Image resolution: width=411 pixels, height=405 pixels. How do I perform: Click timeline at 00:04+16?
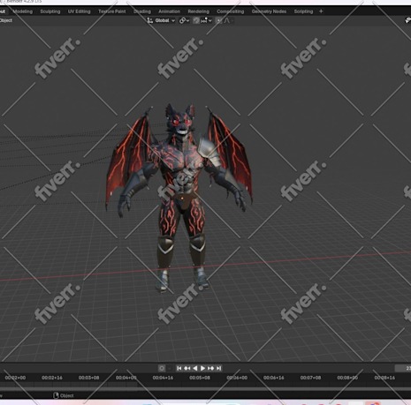point(163,378)
